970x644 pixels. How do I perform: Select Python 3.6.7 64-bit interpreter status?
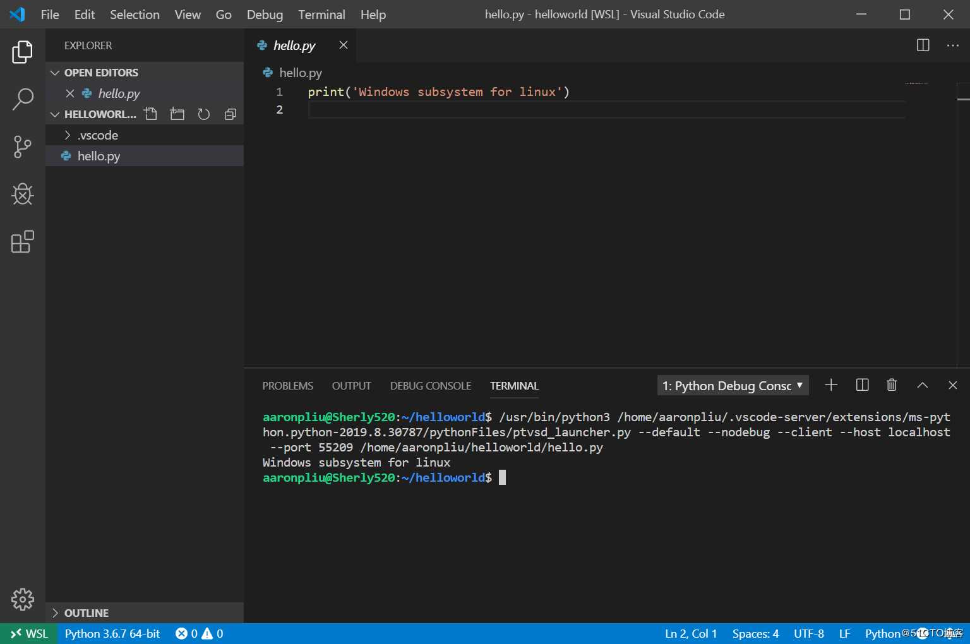pos(112,633)
